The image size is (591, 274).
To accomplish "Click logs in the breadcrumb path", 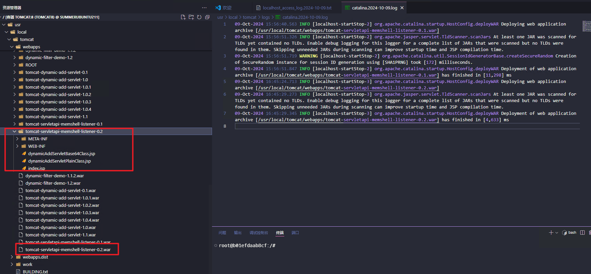I will point(266,17).
